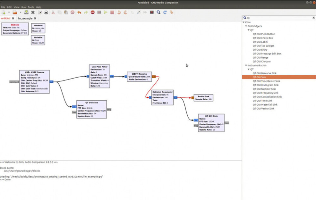Paste block using the clipboard toolbar icon
The image size is (316, 200).
(66, 12)
